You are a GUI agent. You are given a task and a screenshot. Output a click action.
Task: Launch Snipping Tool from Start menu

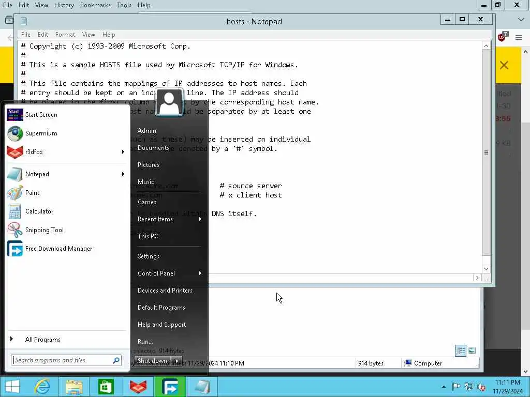pyautogui.click(x=66, y=230)
